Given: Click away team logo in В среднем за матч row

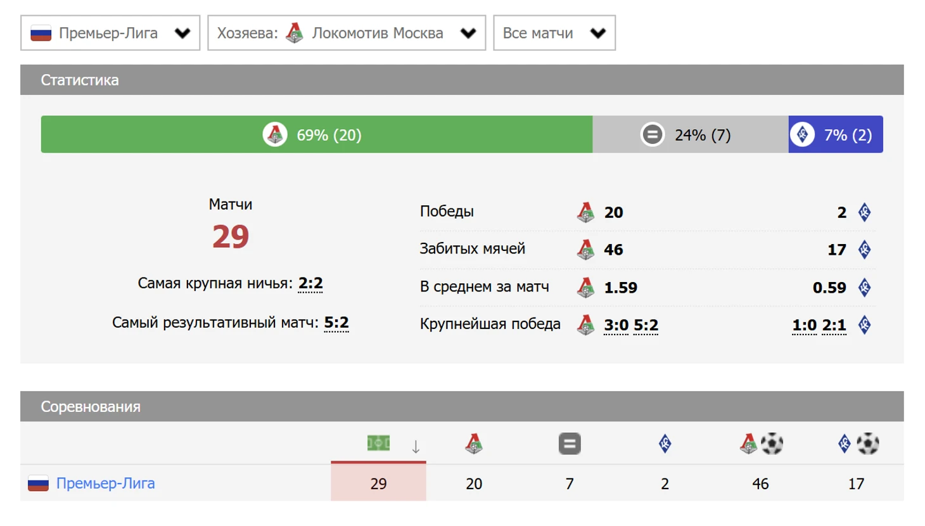Looking at the screenshot, I should (x=864, y=288).
